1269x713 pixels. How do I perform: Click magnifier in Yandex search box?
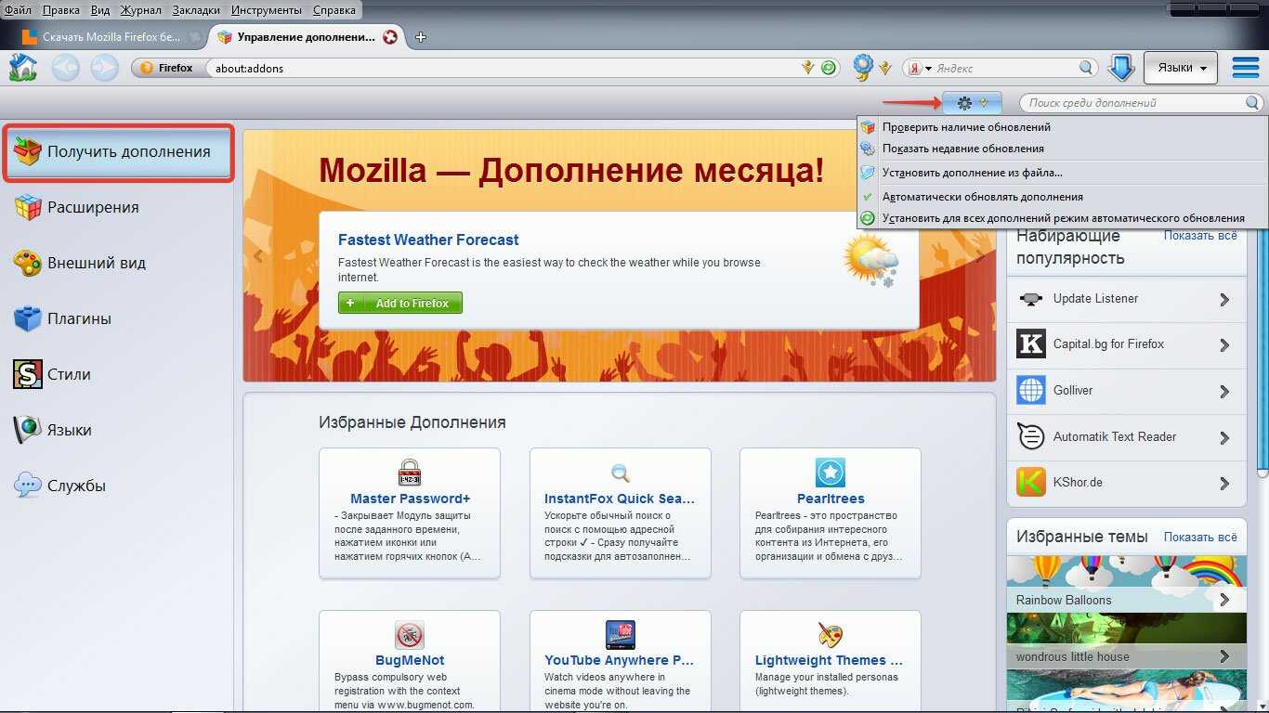pos(1086,68)
